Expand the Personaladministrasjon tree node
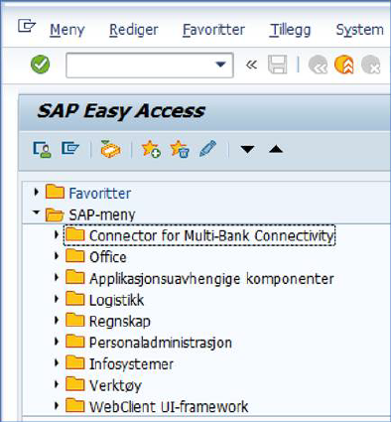The width and height of the screenshot is (391, 422). (57, 342)
